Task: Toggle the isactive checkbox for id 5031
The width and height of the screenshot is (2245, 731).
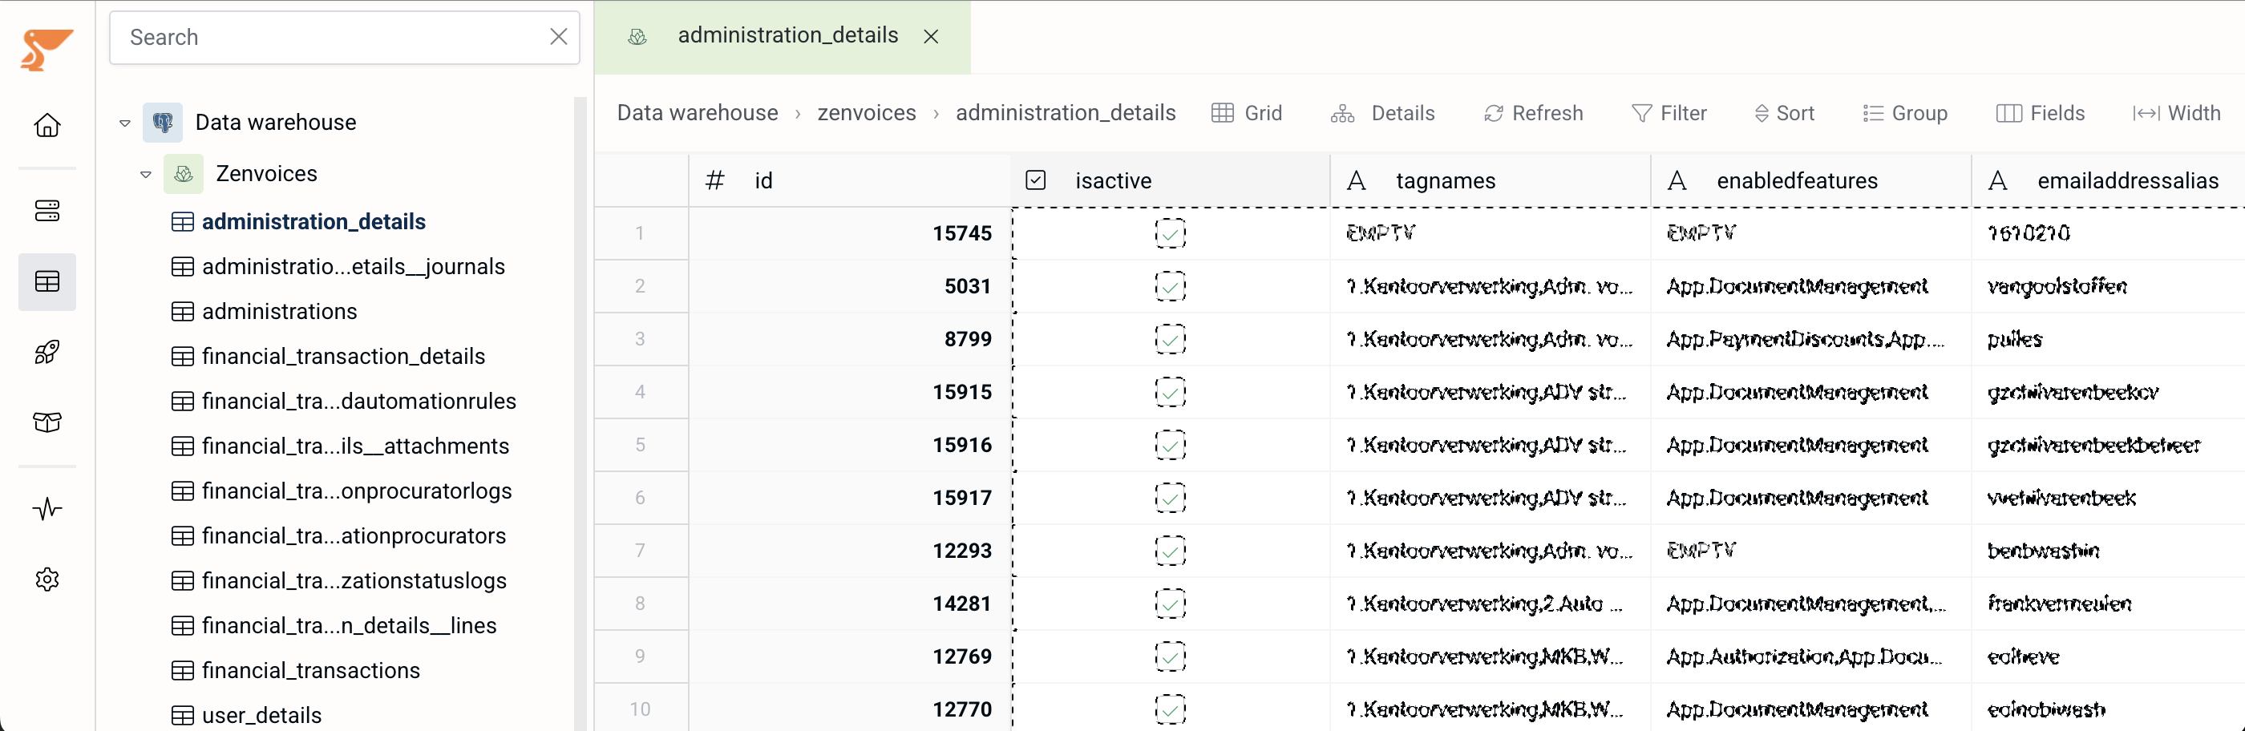Action: point(1170,286)
